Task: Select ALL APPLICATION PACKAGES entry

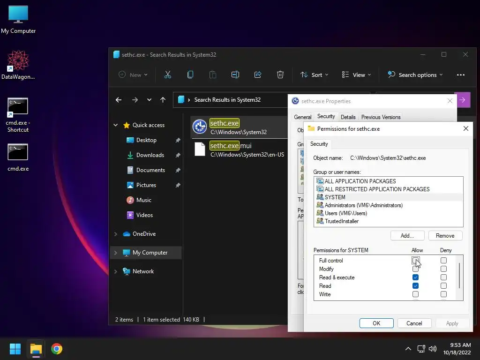Action: click(x=388, y=181)
